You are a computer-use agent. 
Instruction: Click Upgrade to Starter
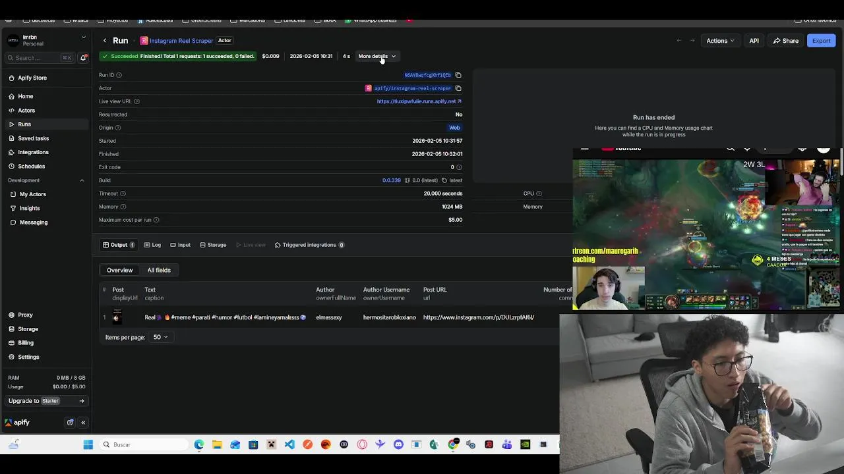pos(46,401)
